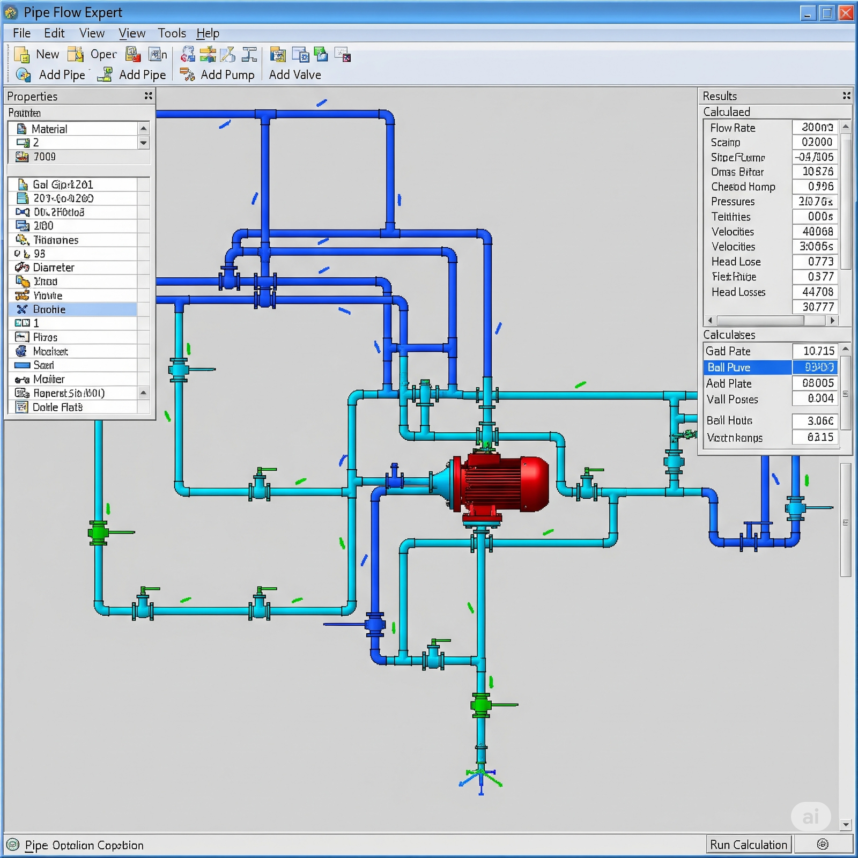The image size is (858, 858).
Task: Click the New file icon
Action: [23, 55]
